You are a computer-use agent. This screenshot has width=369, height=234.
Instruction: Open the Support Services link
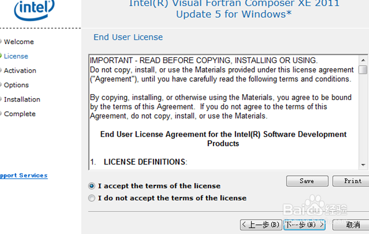point(24,176)
